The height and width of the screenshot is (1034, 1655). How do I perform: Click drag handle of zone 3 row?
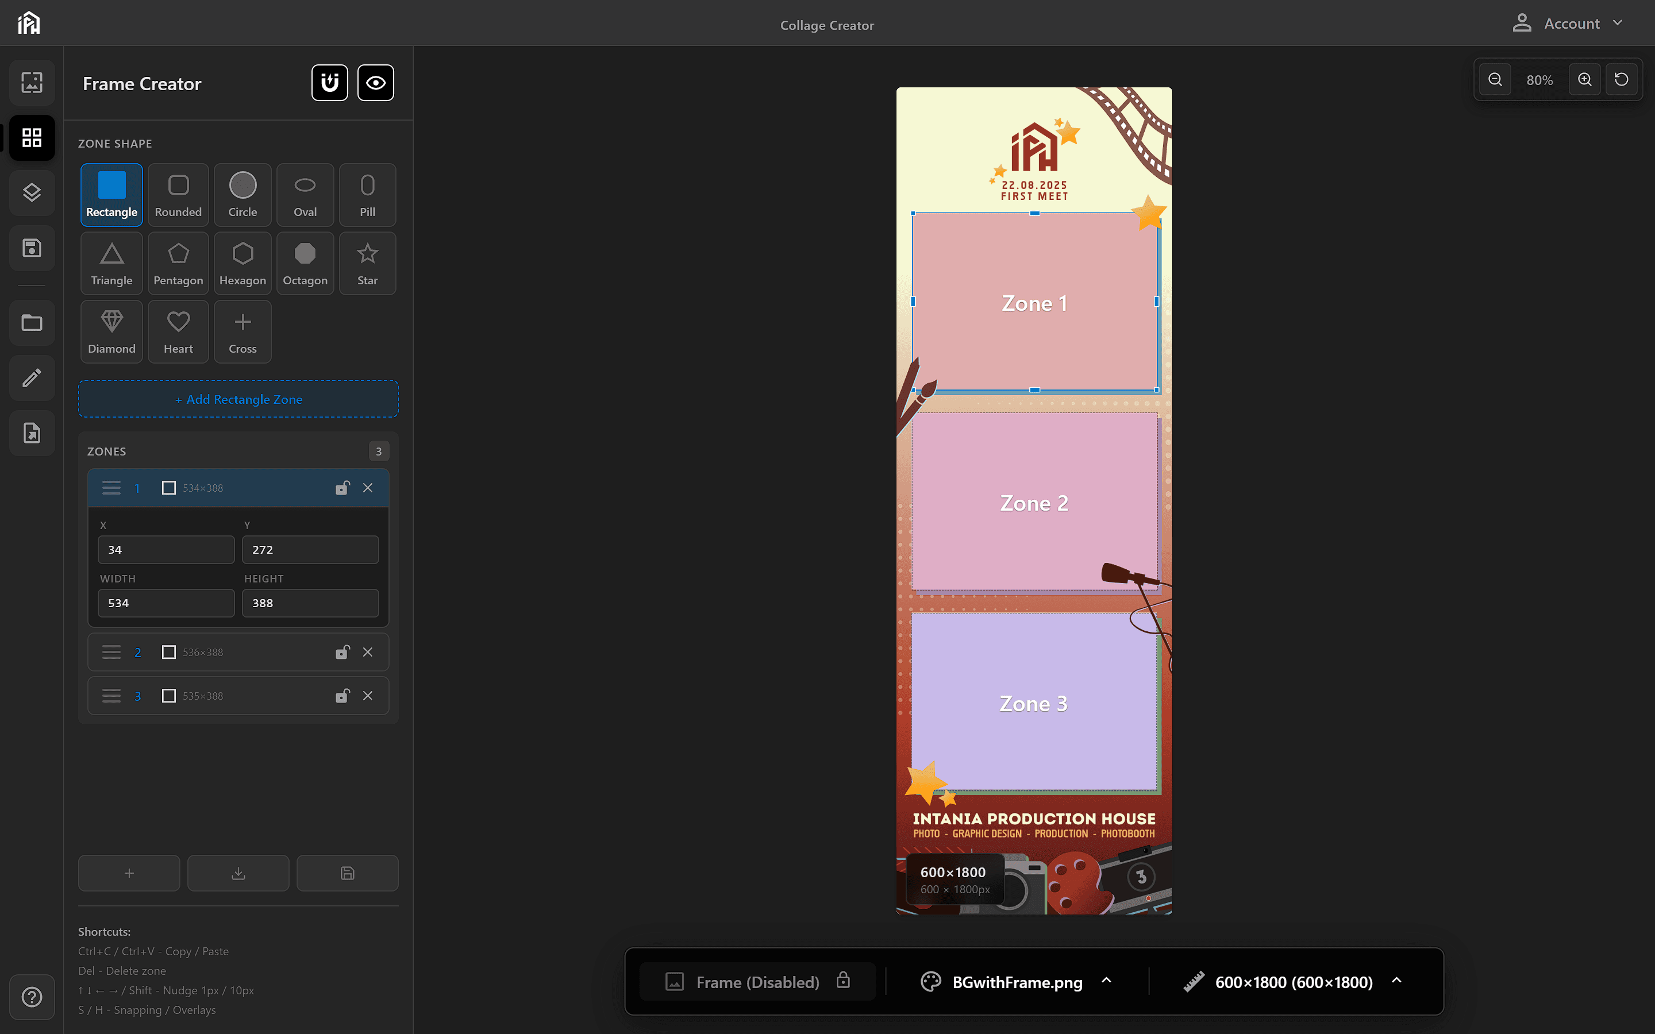111,696
